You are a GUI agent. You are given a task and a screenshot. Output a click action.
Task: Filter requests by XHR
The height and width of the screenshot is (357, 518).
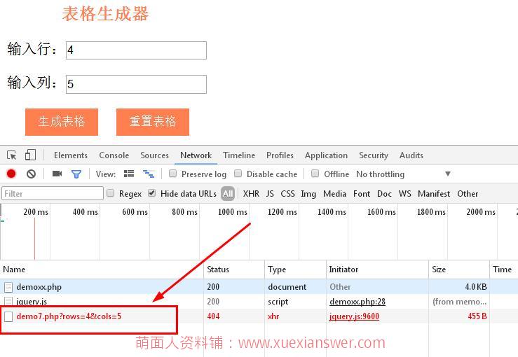point(251,194)
